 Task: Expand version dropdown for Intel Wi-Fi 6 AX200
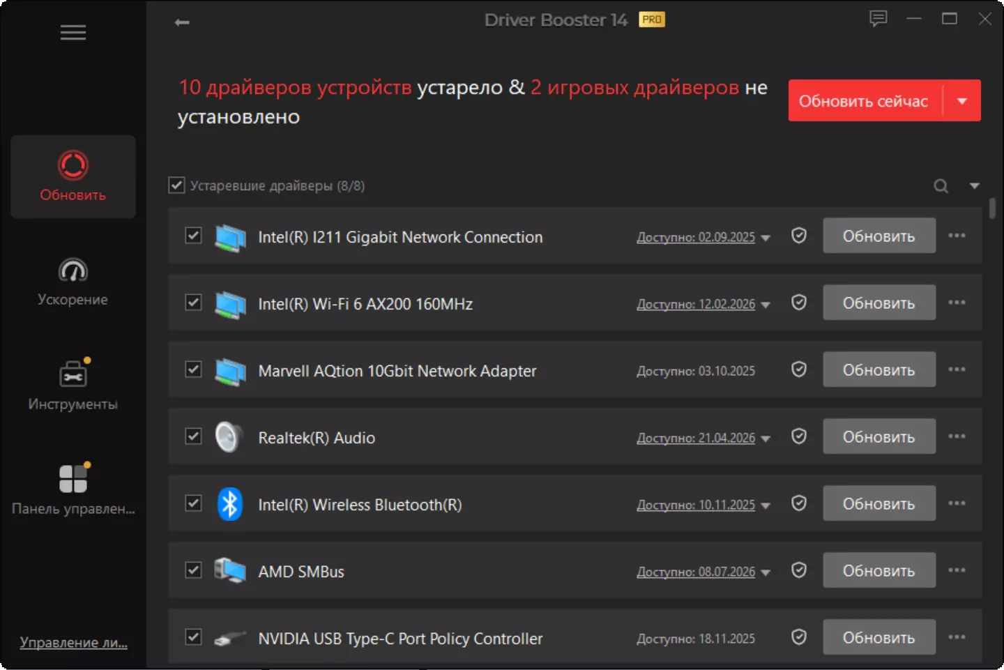766,305
